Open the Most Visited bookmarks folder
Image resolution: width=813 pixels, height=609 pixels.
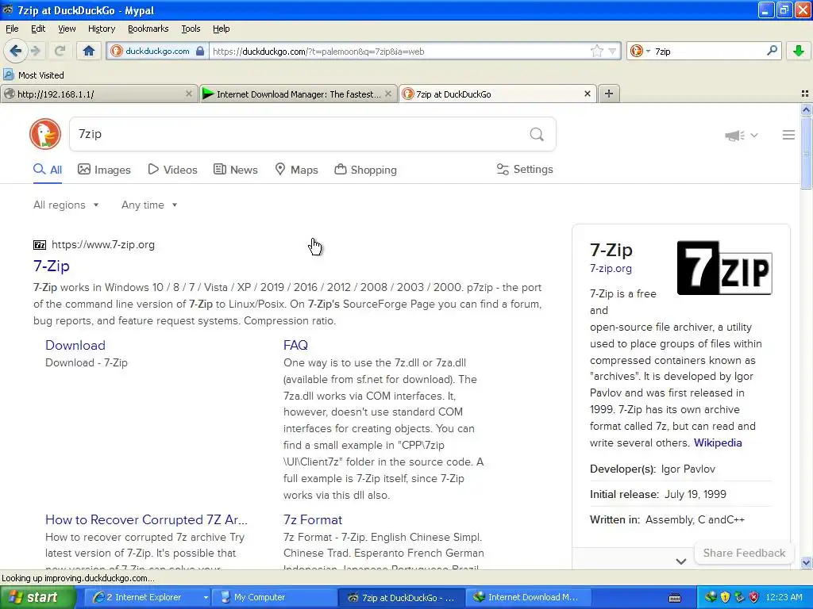pyautogui.click(x=34, y=75)
